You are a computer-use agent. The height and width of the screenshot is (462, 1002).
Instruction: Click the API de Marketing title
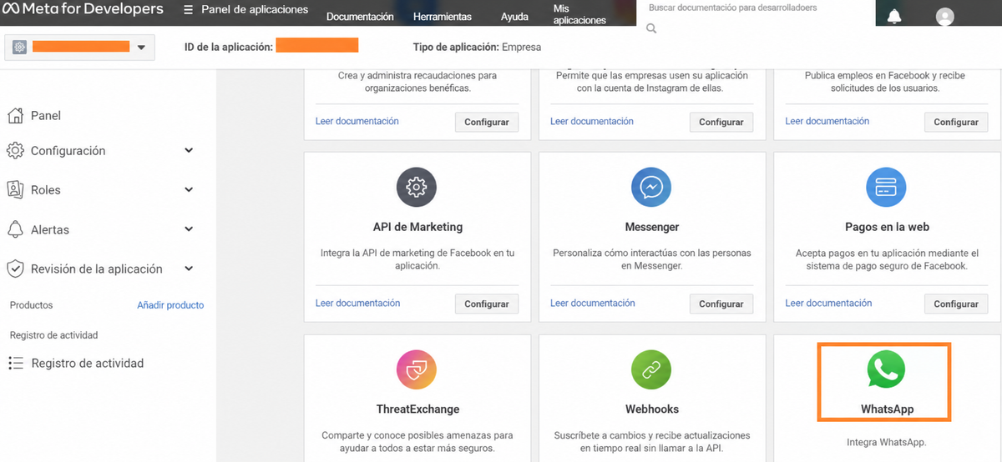point(417,227)
